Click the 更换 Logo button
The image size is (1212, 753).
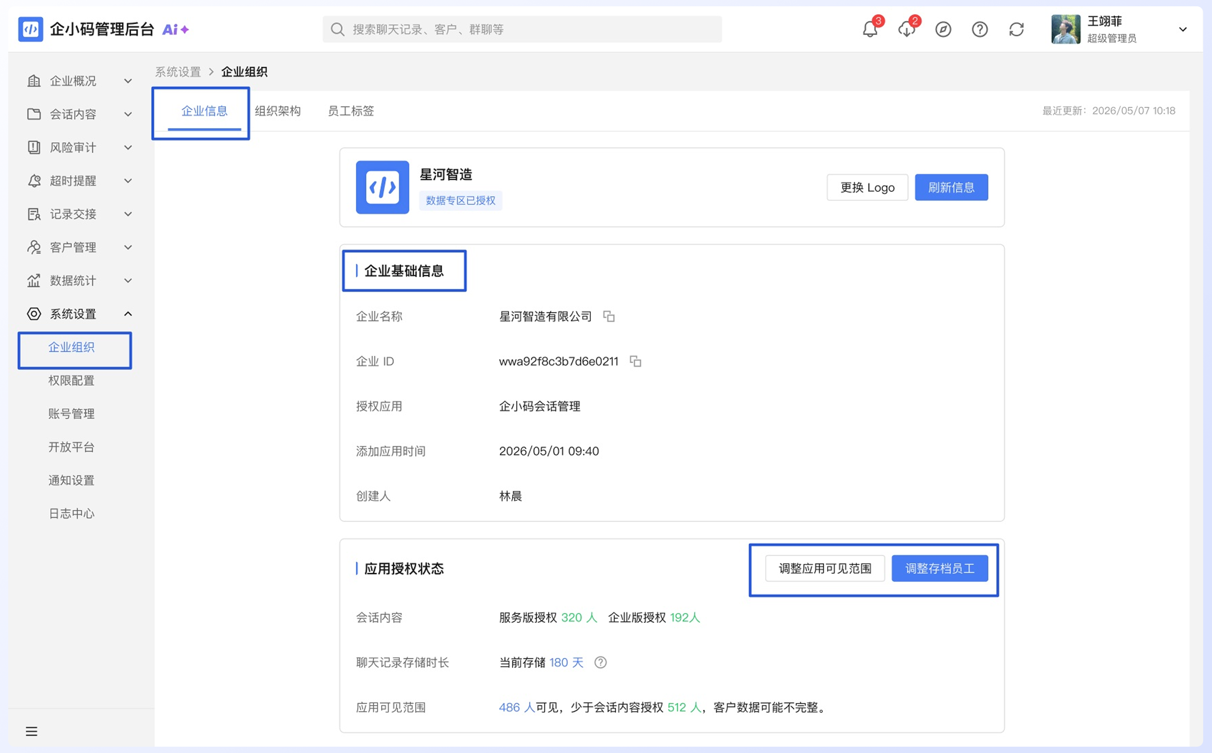867,187
